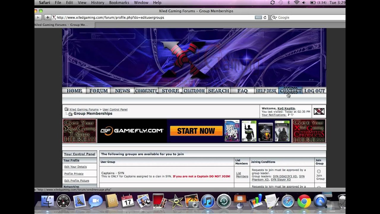Open STORE in site navigation

(170, 91)
